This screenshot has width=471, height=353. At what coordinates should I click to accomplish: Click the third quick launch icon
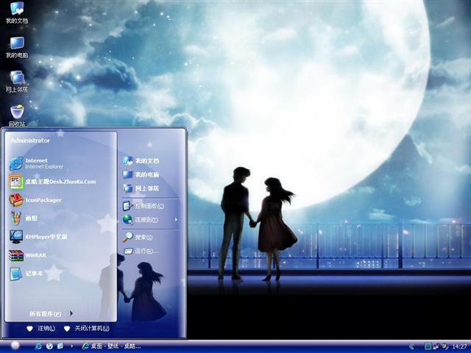pyautogui.click(x=60, y=346)
